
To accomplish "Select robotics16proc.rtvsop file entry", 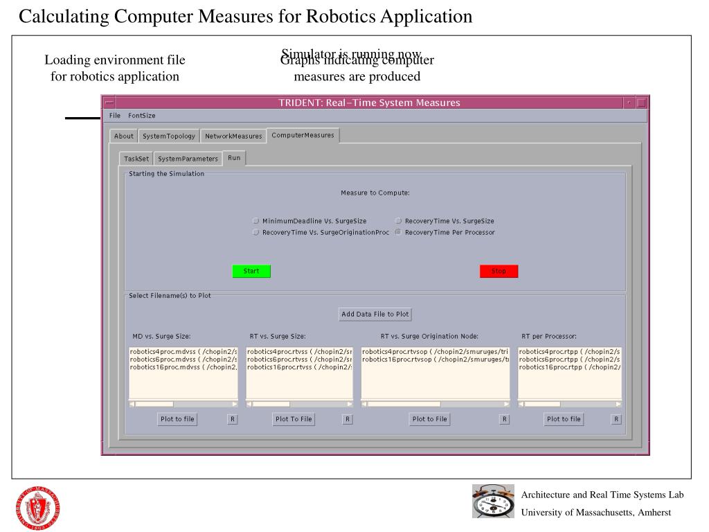I will (x=436, y=360).
